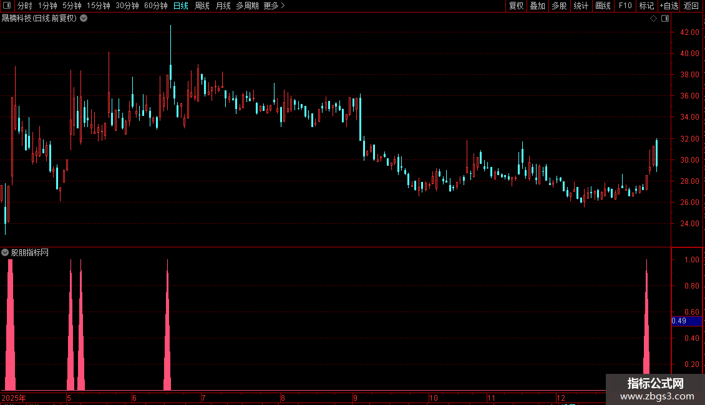Click month 8 marker on time axis
Screen dimensions: 705x405
(x=283, y=398)
